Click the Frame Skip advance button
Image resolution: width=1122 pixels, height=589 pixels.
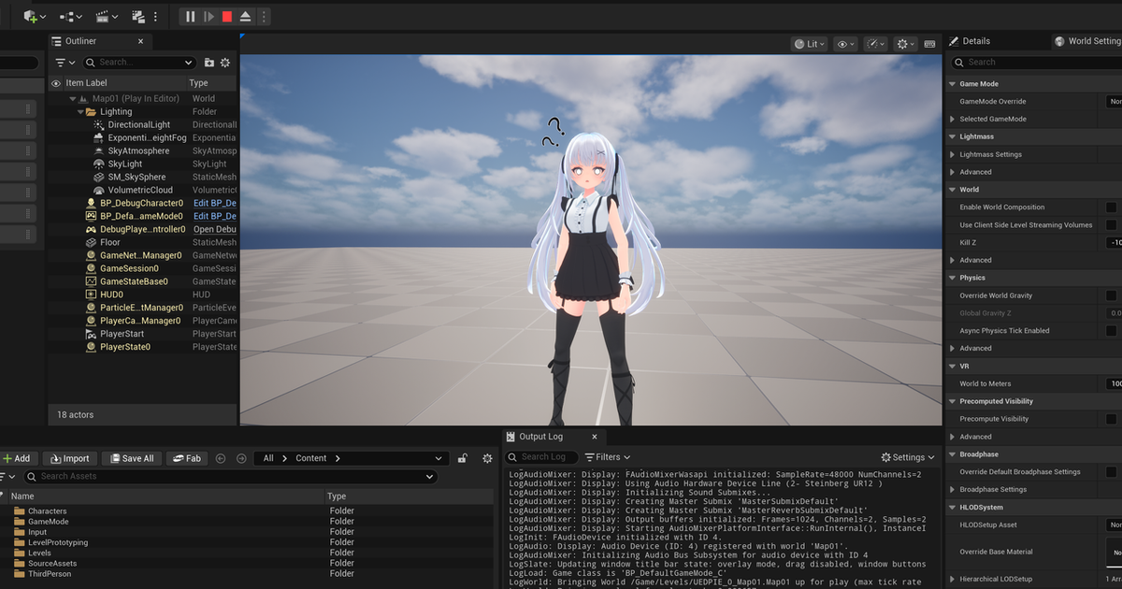pyautogui.click(x=209, y=16)
